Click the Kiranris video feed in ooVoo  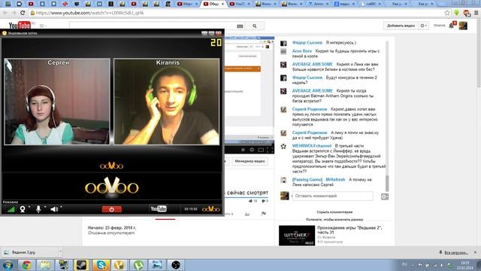coord(167,102)
